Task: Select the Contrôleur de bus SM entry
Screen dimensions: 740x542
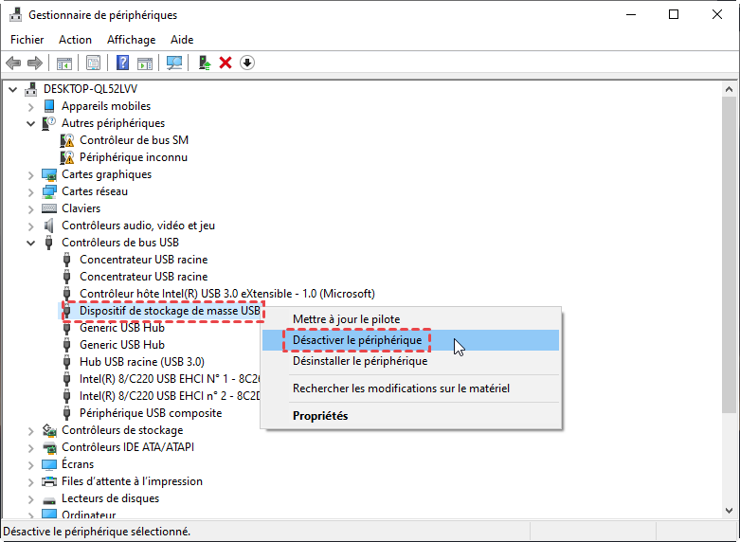Action: [x=134, y=140]
